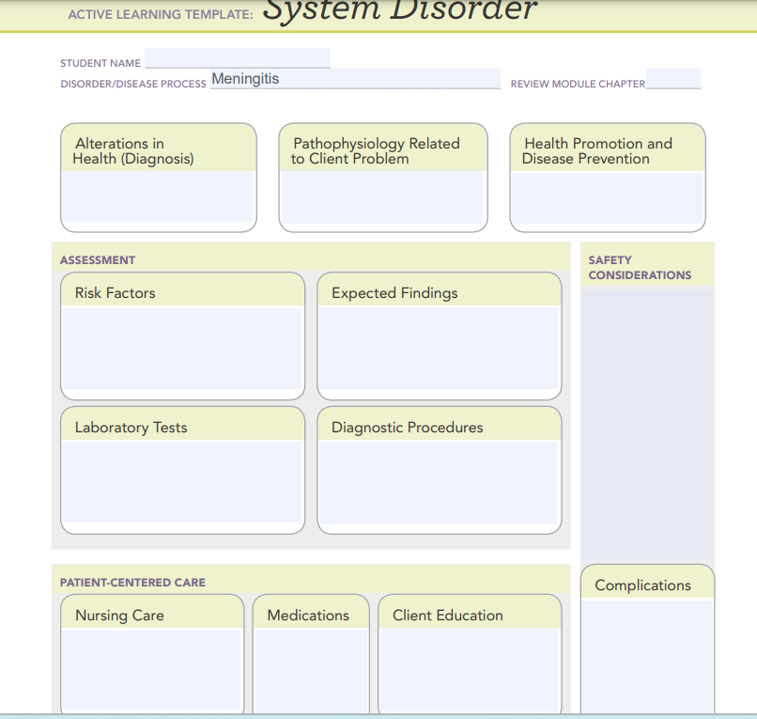Click the Review Module Chapter field
757x719 pixels.
(x=672, y=78)
